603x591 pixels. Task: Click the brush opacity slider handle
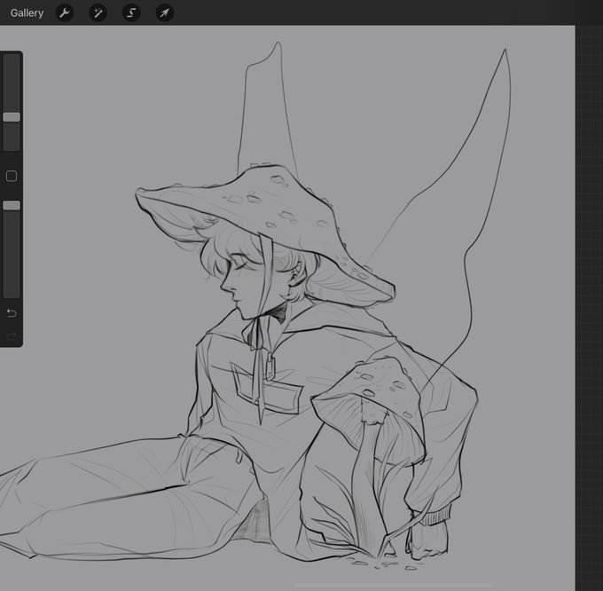point(12,206)
